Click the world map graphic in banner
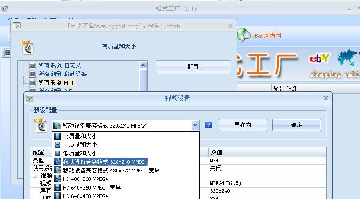 click(348, 57)
